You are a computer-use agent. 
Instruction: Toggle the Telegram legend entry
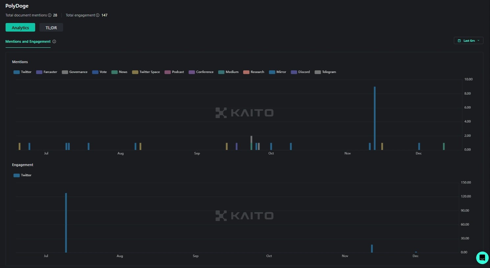tap(325, 72)
